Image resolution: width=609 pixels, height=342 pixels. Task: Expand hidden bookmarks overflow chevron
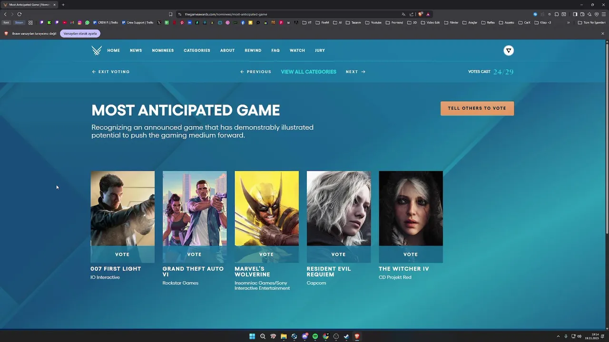tap(568, 22)
